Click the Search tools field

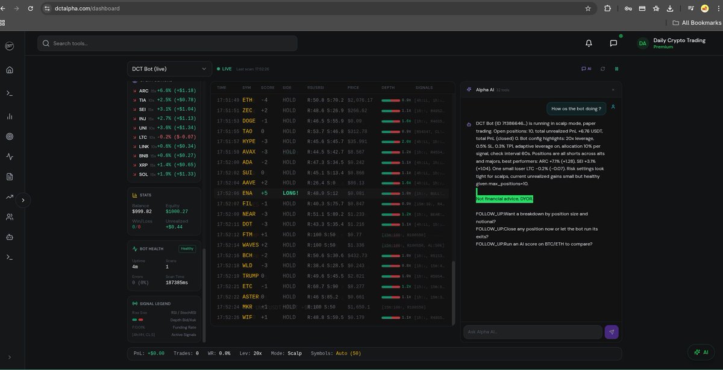(x=167, y=43)
